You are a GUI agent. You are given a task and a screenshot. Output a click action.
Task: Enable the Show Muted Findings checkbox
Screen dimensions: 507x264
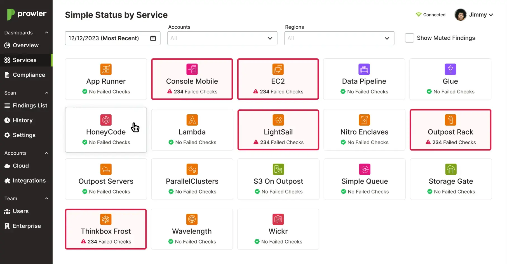pyautogui.click(x=409, y=38)
